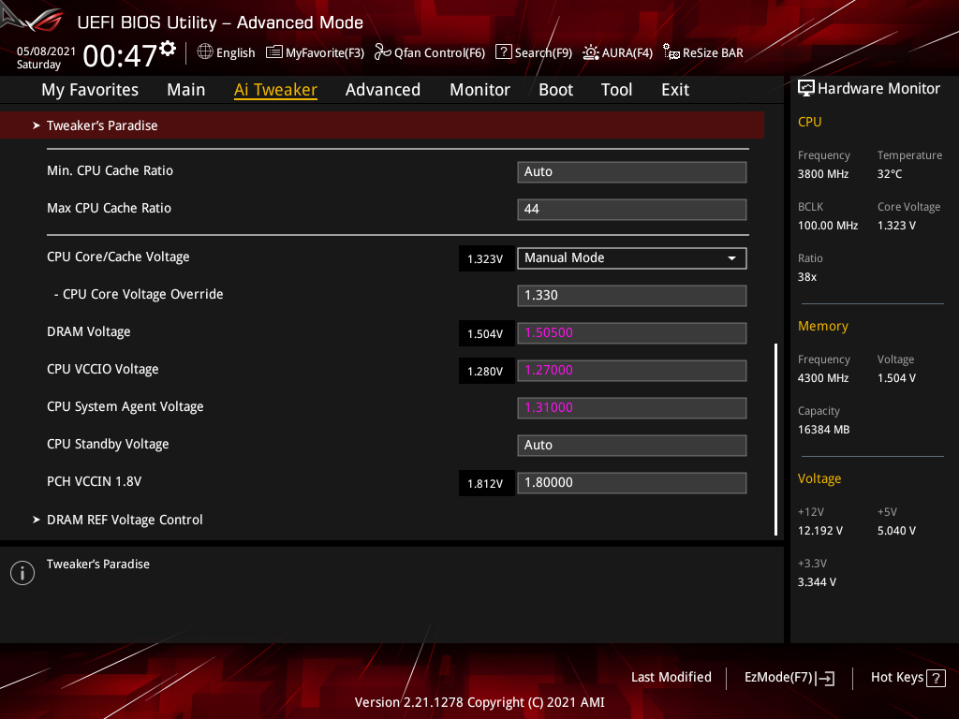Click the Max CPU Cache Ratio field
The height and width of the screenshot is (719, 959).
[632, 209]
